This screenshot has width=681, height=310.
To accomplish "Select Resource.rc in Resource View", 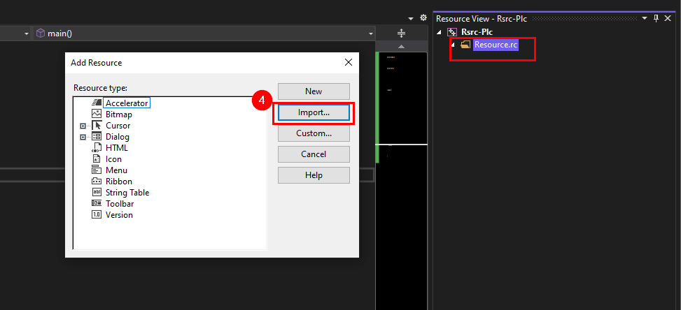I will pyautogui.click(x=496, y=45).
